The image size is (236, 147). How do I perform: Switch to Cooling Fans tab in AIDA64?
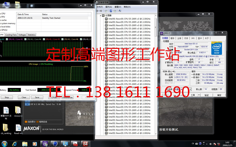[11, 35]
